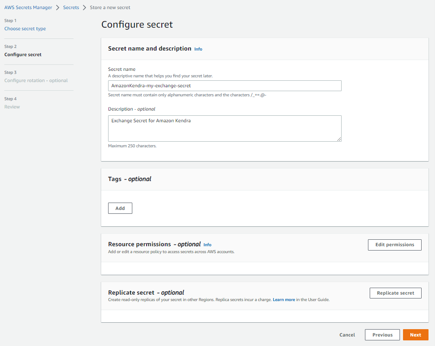435x346 pixels.
Task: Grab the Description box resize handle
Action: click(x=339, y=139)
